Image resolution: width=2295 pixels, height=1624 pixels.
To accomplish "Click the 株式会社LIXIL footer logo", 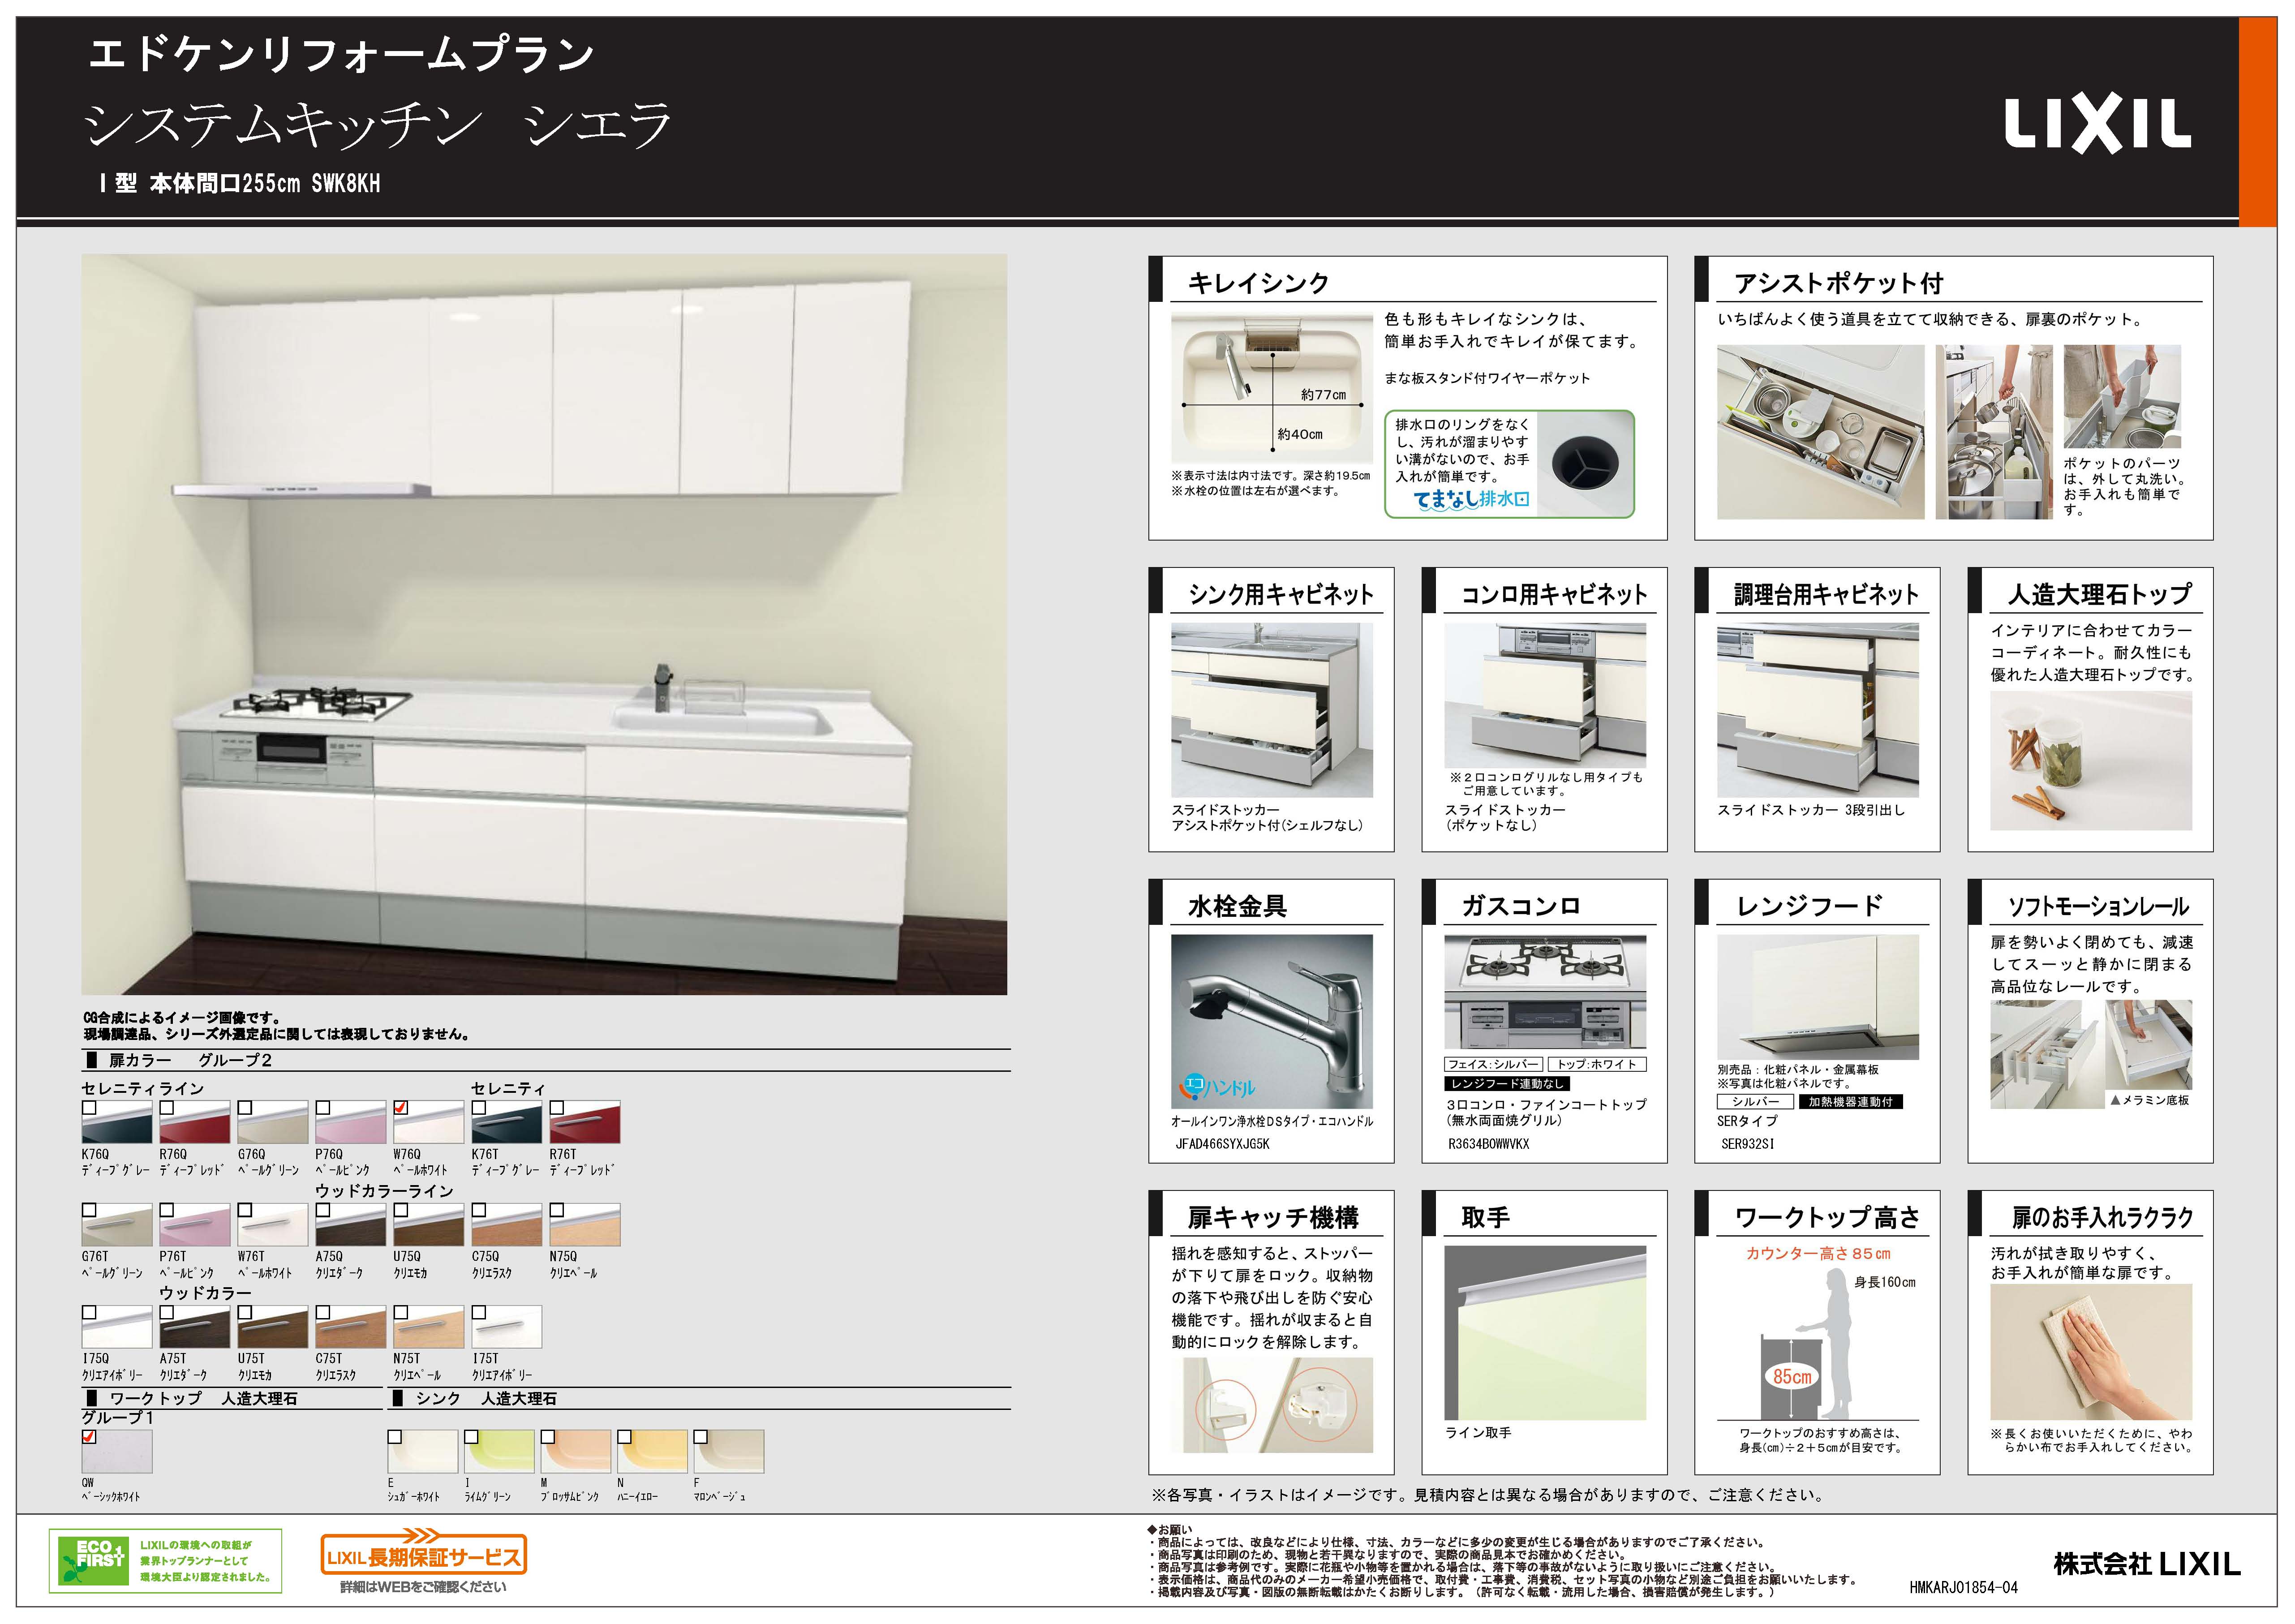I will 2147,1563.
